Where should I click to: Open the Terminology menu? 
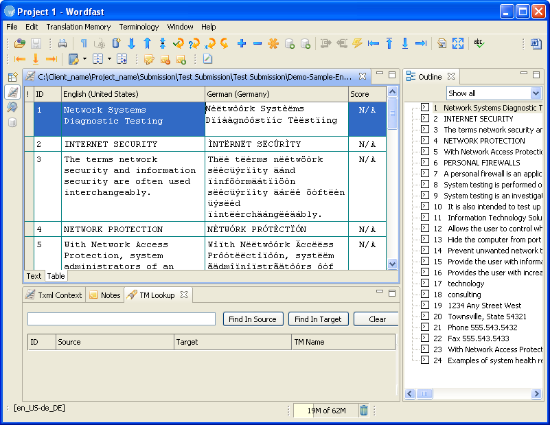pos(139,27)
